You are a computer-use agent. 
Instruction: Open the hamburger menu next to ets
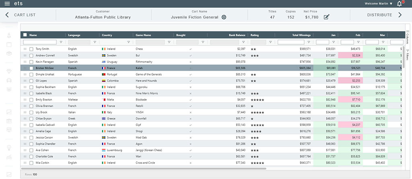pos(7,4)
